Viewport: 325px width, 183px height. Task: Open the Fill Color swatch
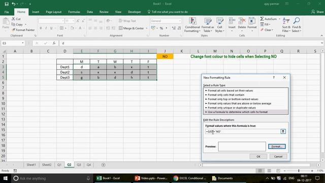(x=72, y=28)
